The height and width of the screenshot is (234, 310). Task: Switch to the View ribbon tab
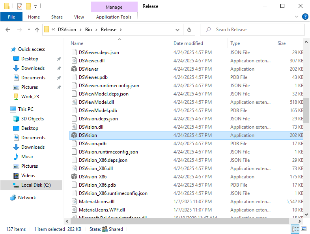click(x=79, y=17)
